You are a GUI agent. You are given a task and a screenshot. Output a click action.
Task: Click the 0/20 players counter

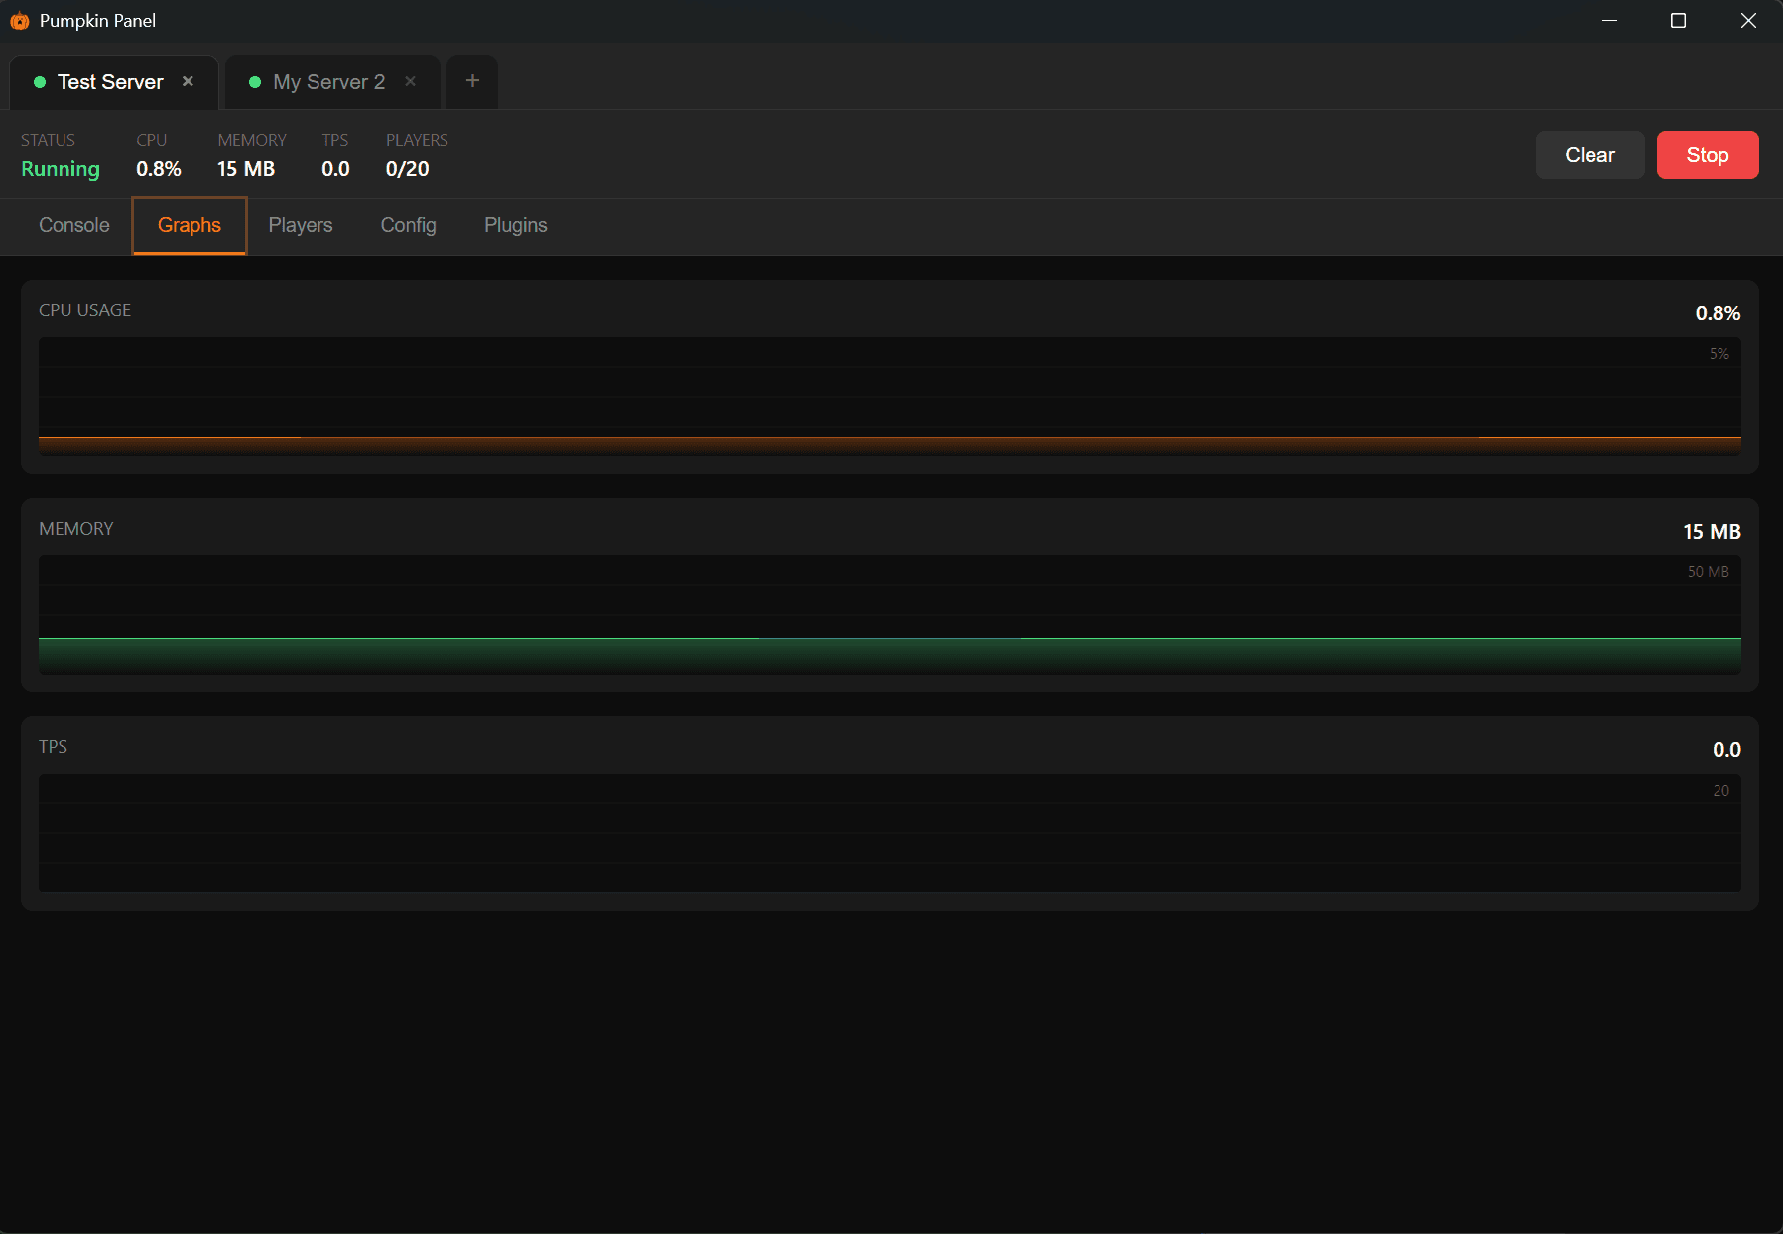406,169
